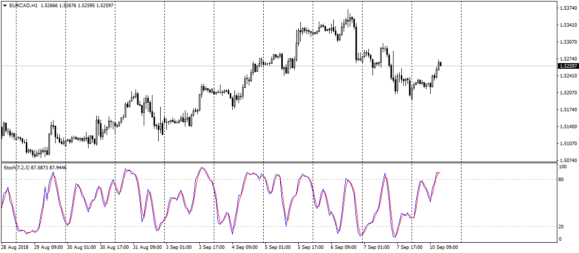
Task: Click the 3 Sep 01:00 time label
Action: point(179,247)
